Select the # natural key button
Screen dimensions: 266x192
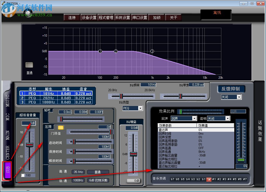point(209,179)
